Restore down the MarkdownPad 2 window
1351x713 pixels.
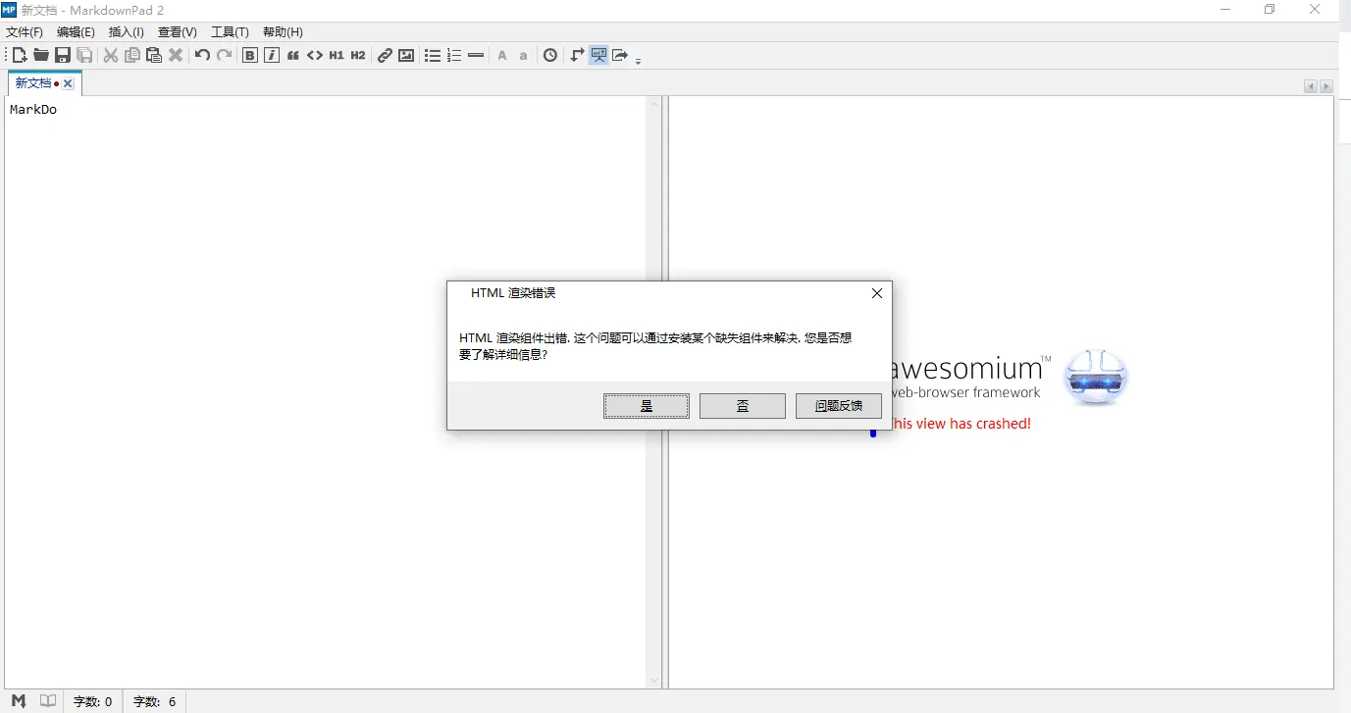coord(1270,10)
